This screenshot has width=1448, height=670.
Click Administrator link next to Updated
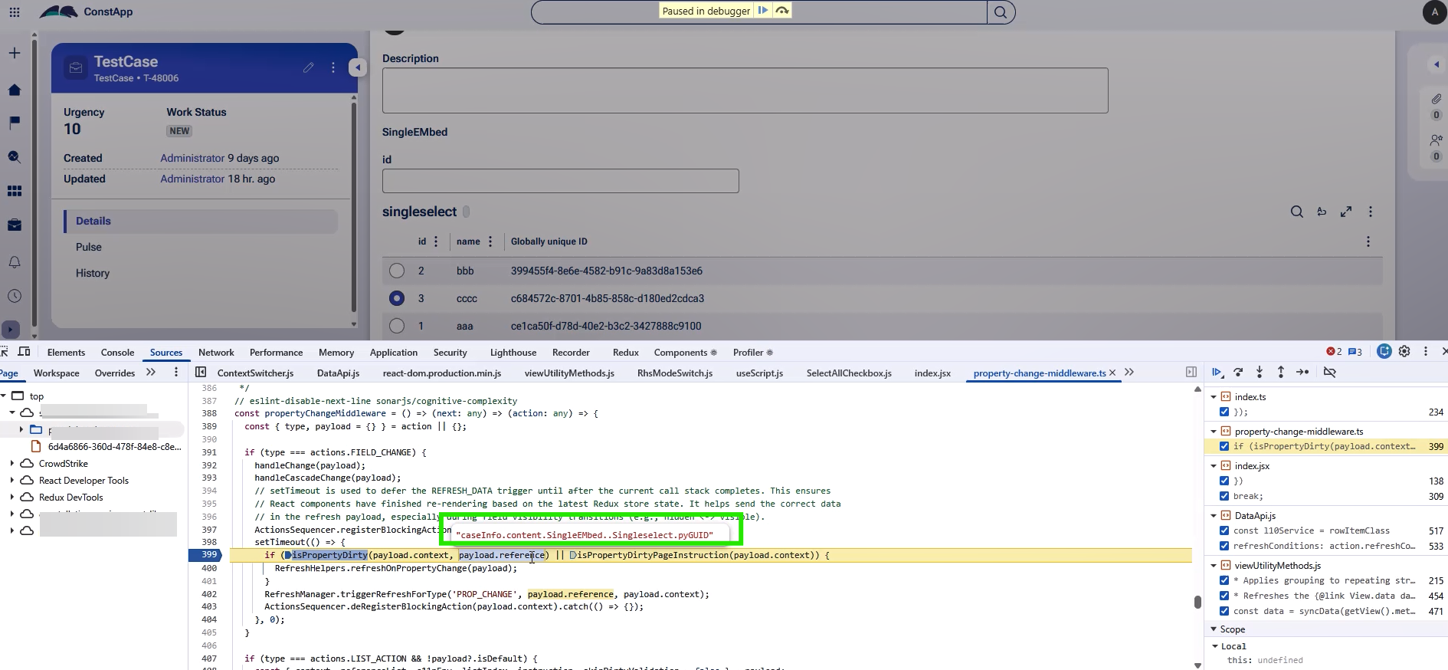coord(192,179)
